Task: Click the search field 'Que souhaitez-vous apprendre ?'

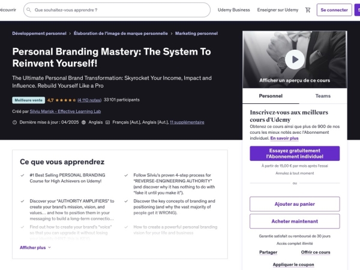Action: coord(117,10)
